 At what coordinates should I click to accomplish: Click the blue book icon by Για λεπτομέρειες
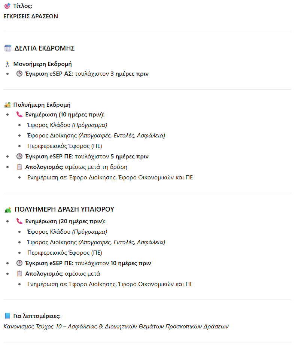point(7,316)
